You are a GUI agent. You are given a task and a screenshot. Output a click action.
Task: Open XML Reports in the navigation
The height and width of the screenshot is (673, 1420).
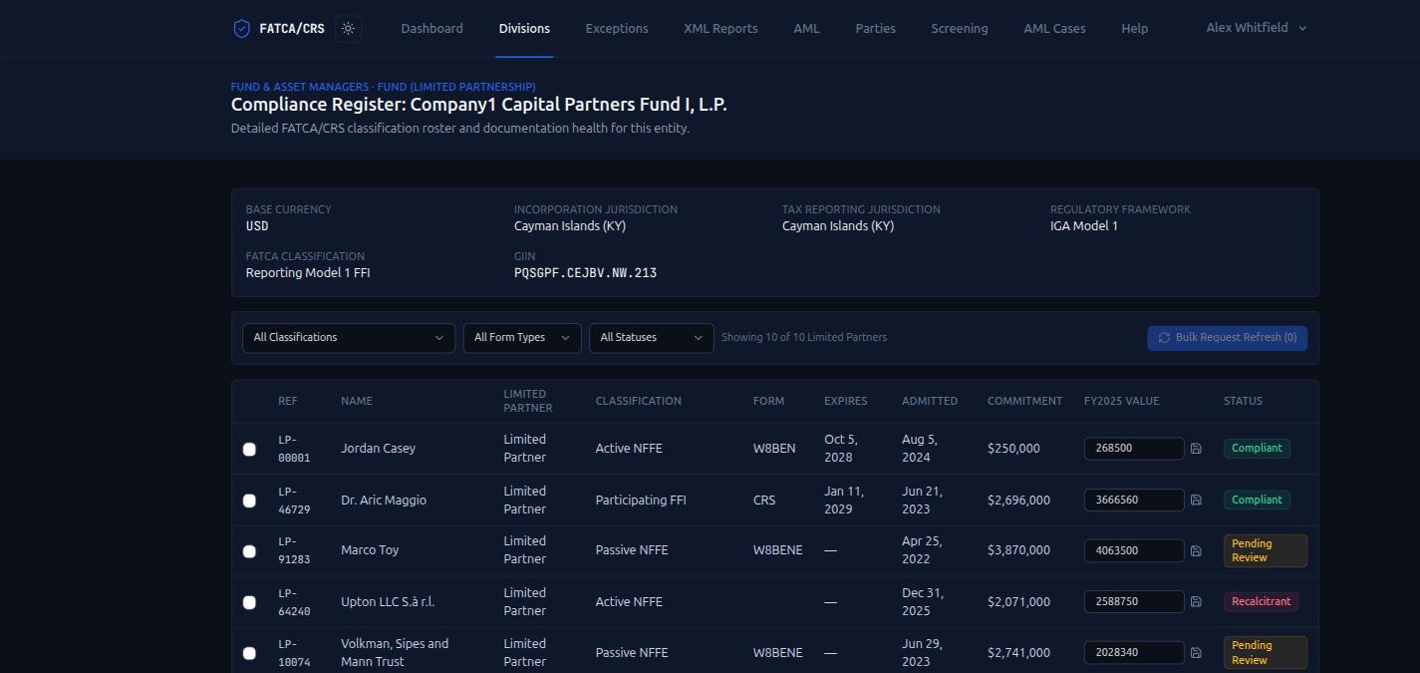(x=720, y=29)
